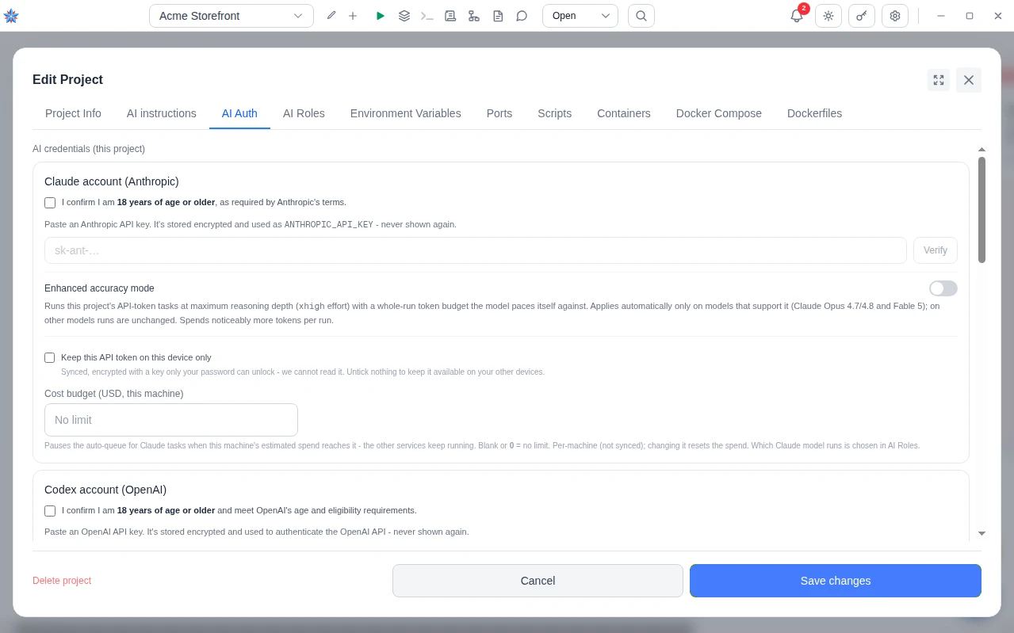Switch to the Containers tab
This screenshot has width=1014, height=633.
tap(624, 113)
